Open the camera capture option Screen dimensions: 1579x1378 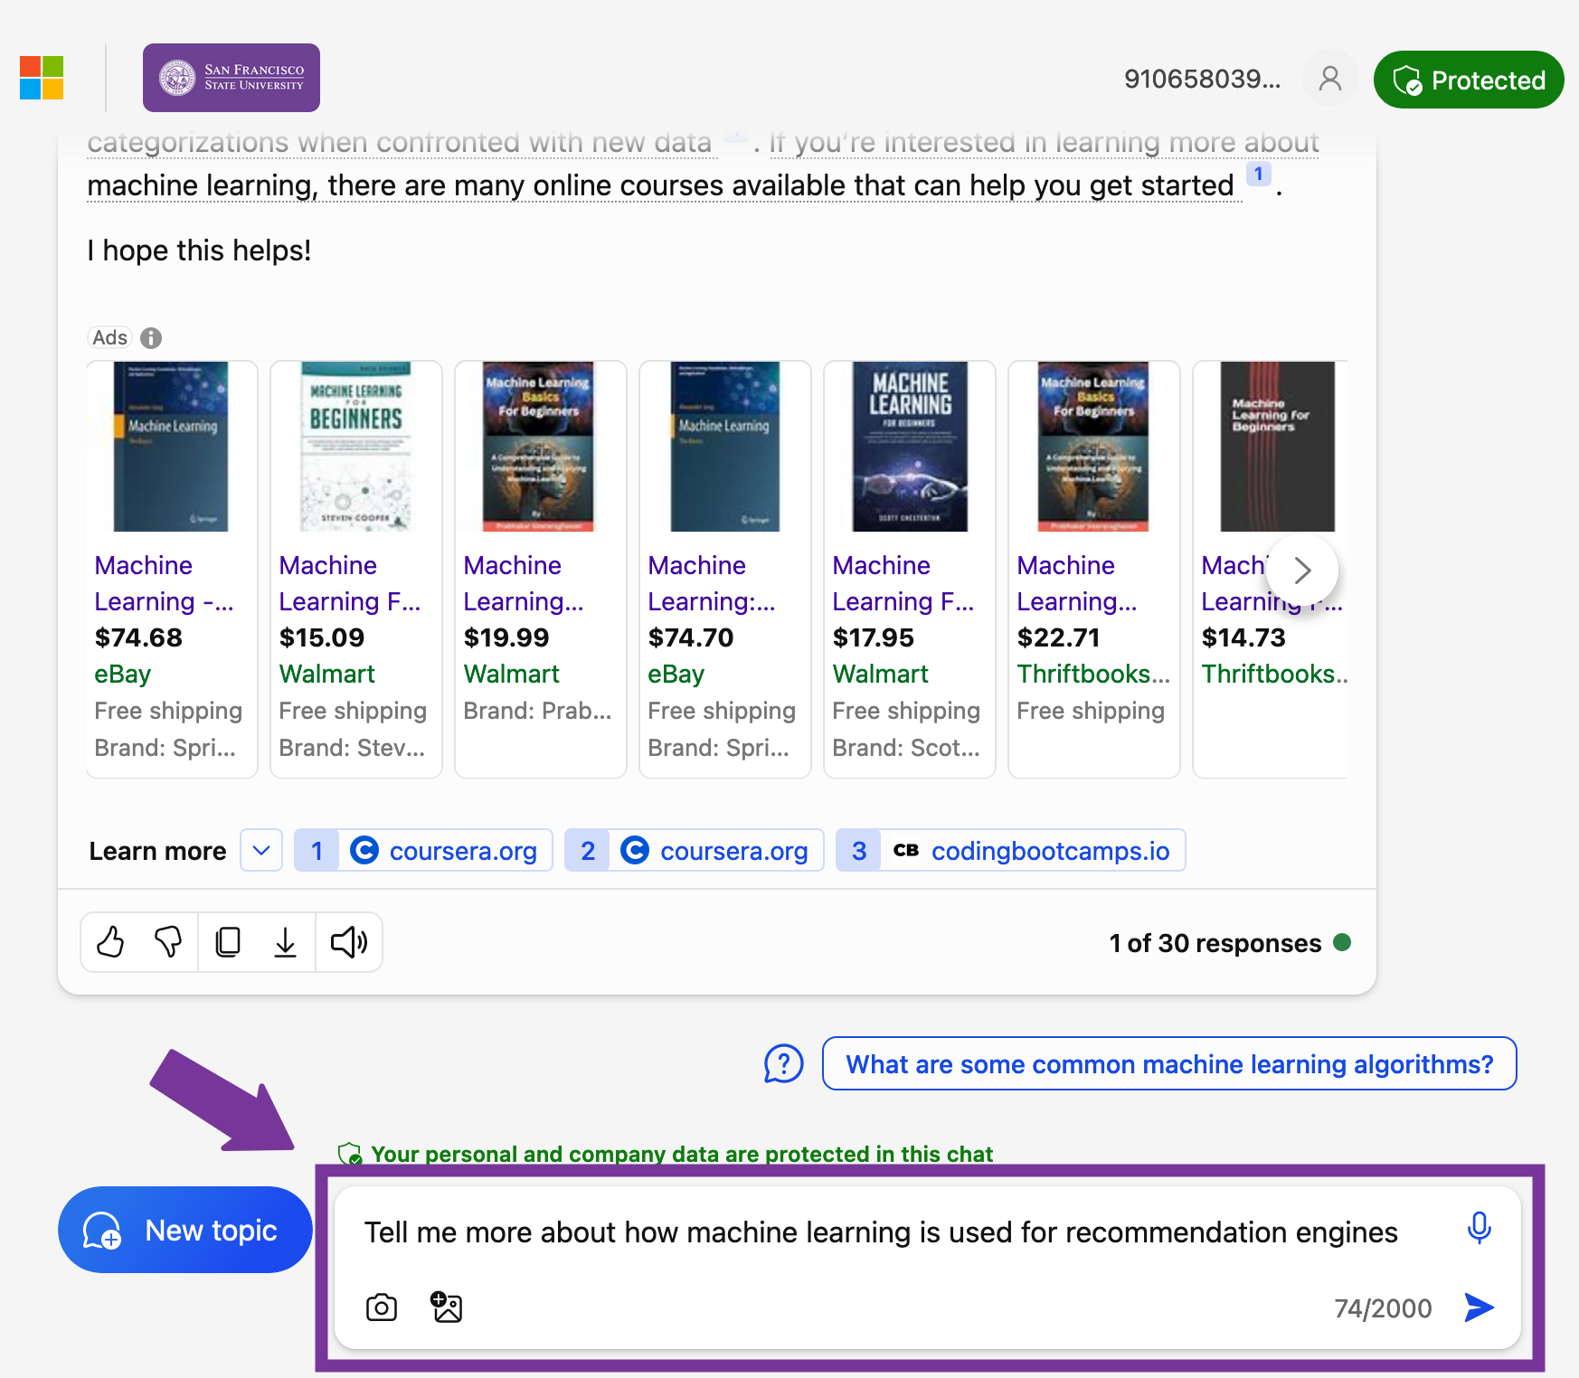point(381,1307)
